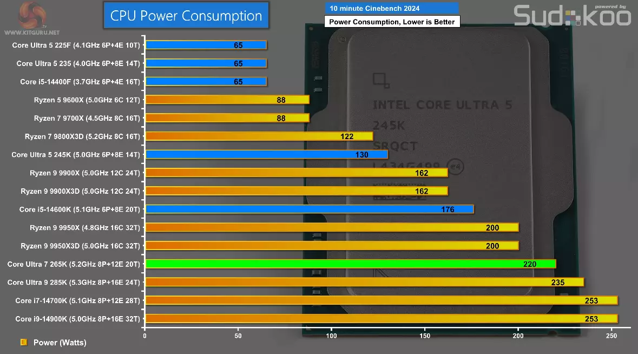This screenshot has height=354, width=638.
Task: Click the Ryzen 9 9950X3D label
Action: pyautogui.click(x=80, y=246)
